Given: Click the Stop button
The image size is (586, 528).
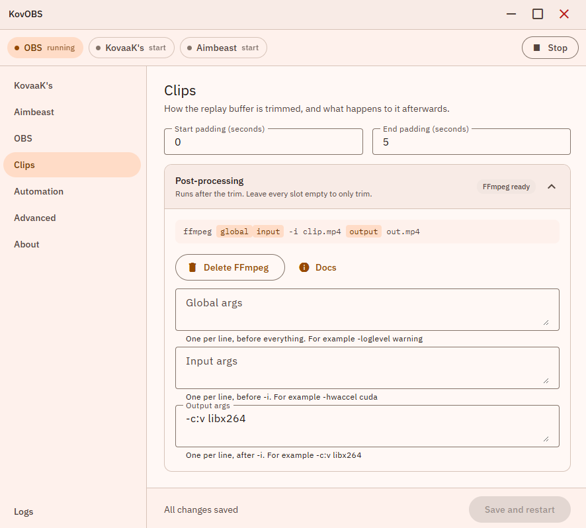Looking at the screenshot, I should [550, 48].
